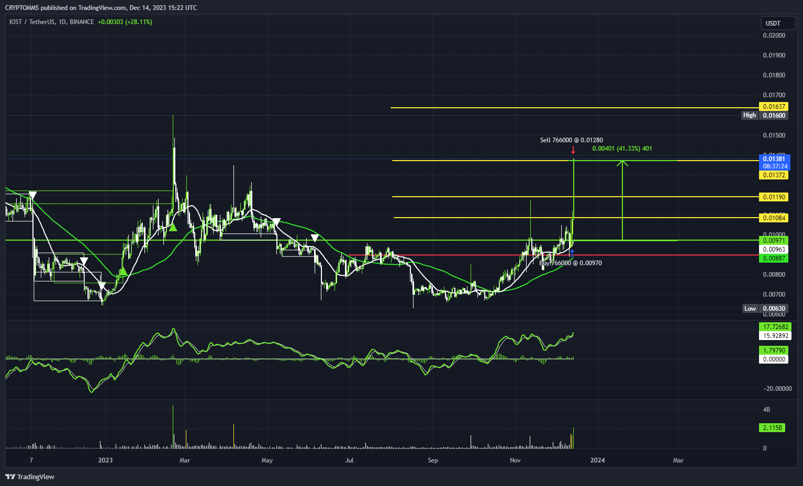
Task: Click the 2023 label on time axis
Action: [x=105, y=460]
